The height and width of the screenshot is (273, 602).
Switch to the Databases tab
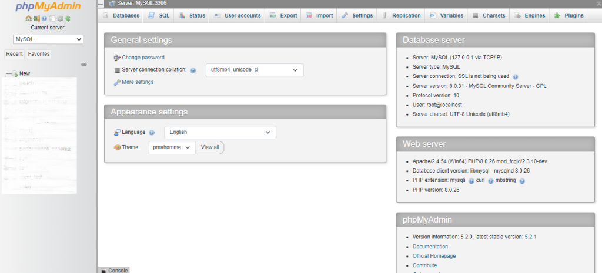tap(121, 15)
